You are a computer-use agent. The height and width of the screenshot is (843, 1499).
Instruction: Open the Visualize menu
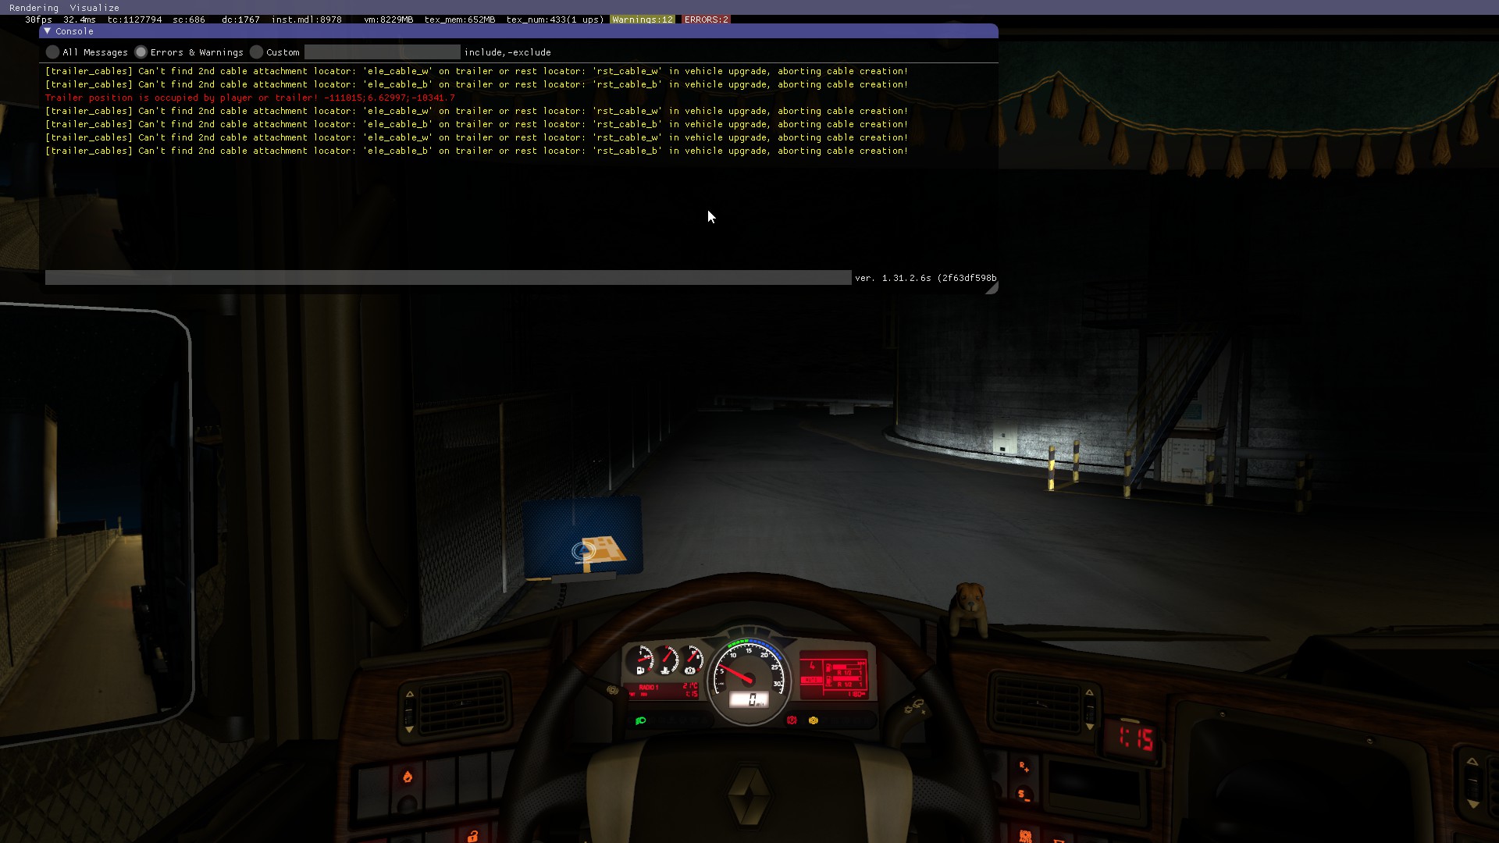click(x=94, y=8)
